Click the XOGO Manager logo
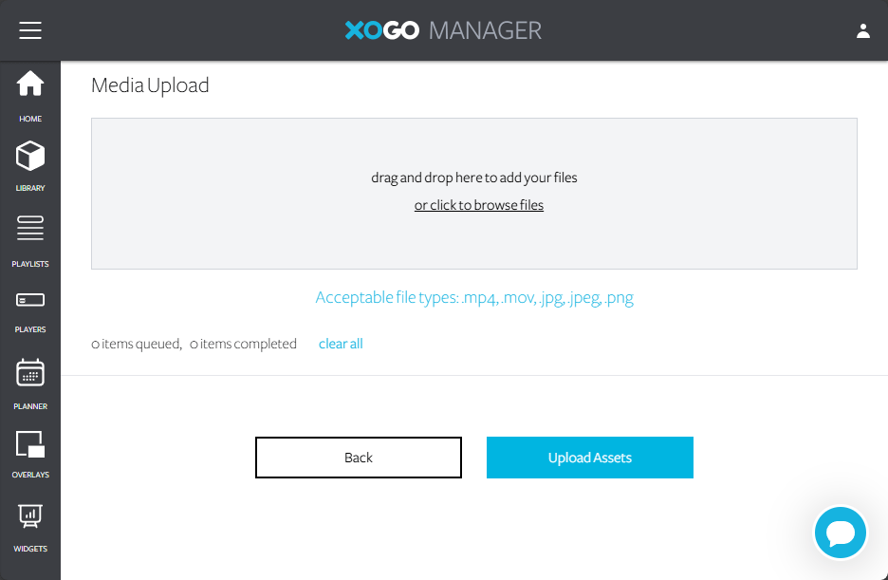 tap(443, 30)
